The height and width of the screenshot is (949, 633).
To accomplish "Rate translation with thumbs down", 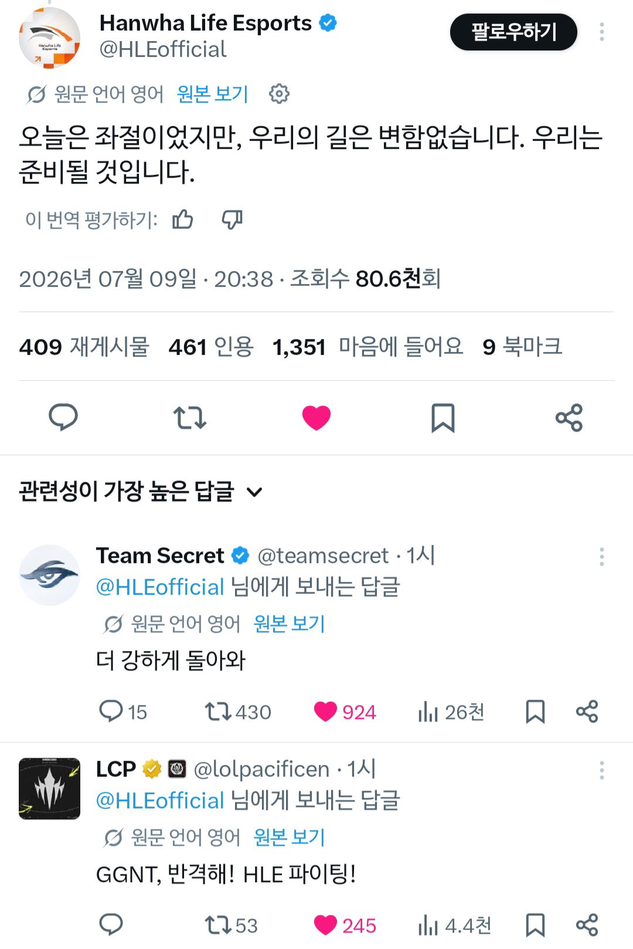I will point(232,219).
